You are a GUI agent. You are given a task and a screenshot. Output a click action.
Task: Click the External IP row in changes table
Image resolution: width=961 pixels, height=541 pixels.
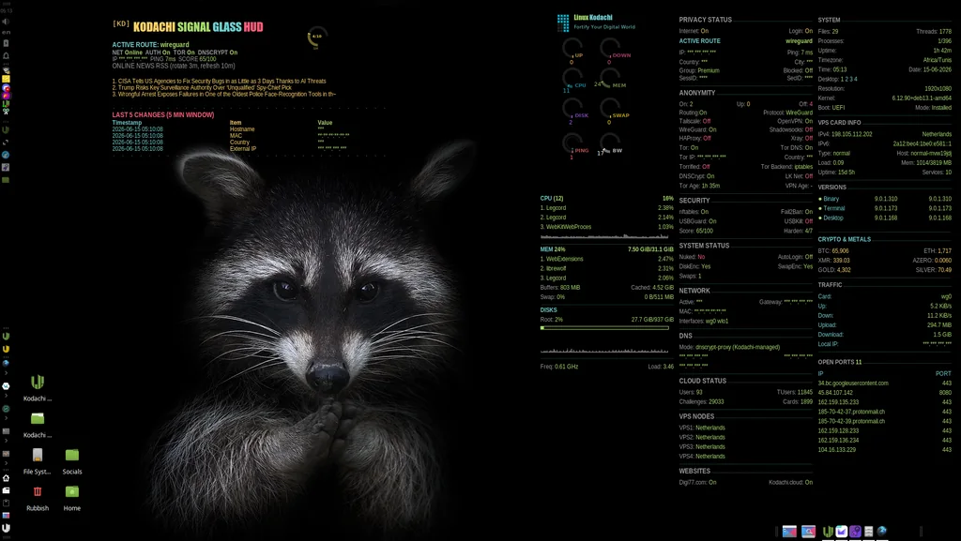coord(231,149)
